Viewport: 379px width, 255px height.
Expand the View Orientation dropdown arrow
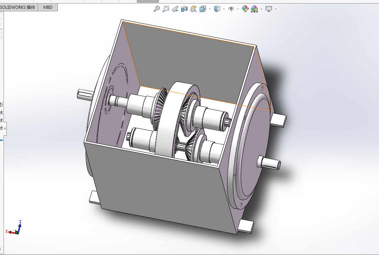tap(210, 9)
